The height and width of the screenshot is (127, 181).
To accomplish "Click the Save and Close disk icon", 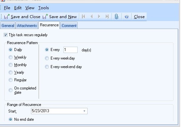I will pyautogui.click(x=7, y=17).
